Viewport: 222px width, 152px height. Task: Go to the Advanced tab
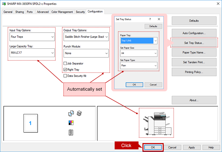[x=43, y=12]
